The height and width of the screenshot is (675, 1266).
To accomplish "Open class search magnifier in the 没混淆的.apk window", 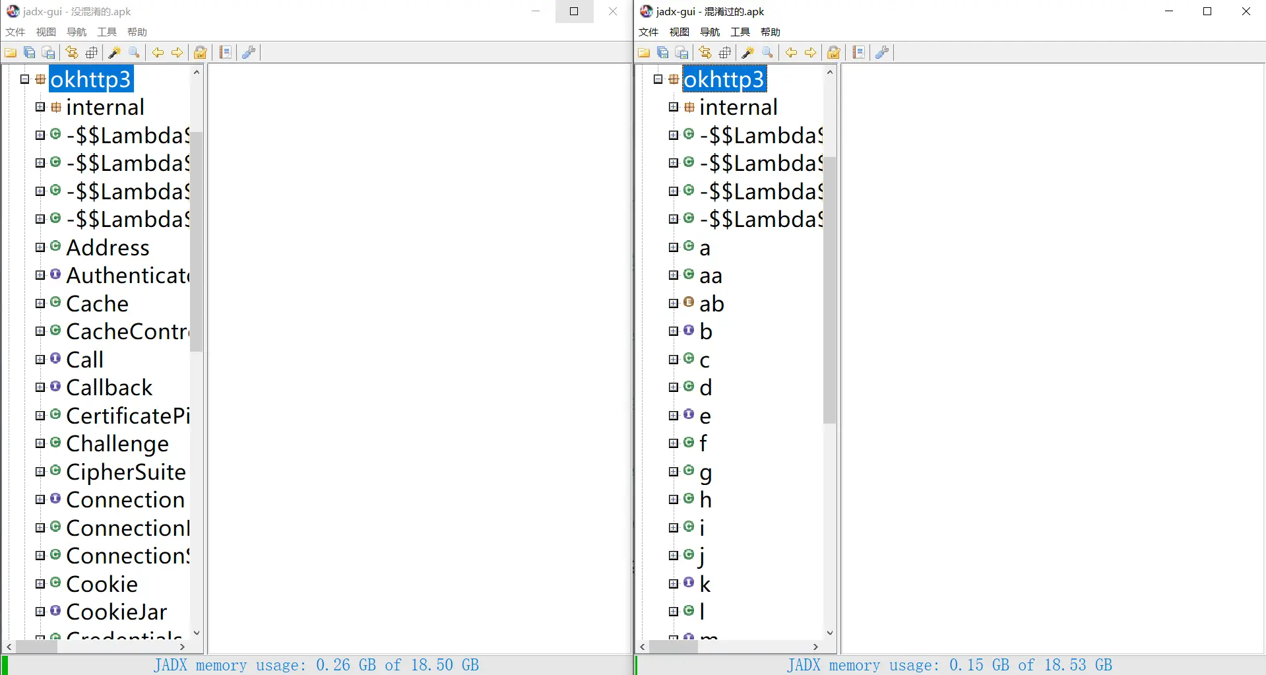I will [x=134, y=53].
